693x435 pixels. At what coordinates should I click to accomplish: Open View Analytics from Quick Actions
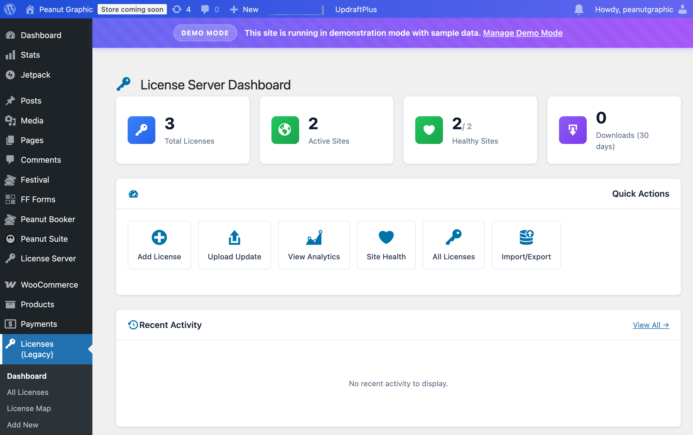pyautogui.click(x=314, y=245)
